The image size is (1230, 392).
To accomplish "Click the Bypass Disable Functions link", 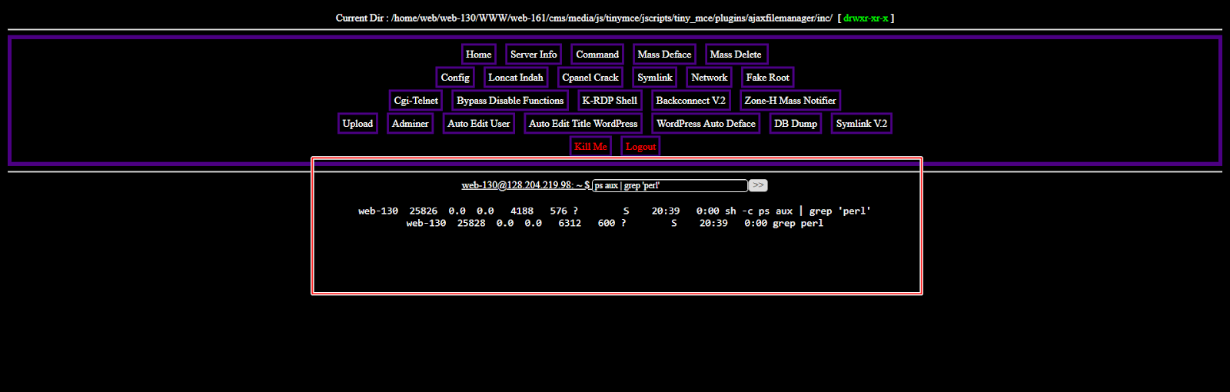I will [510, 101].
